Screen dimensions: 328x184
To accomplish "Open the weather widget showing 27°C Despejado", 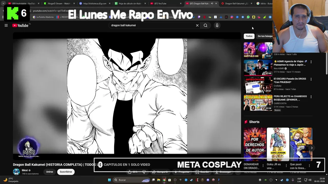I will click(x=11, y=180).
